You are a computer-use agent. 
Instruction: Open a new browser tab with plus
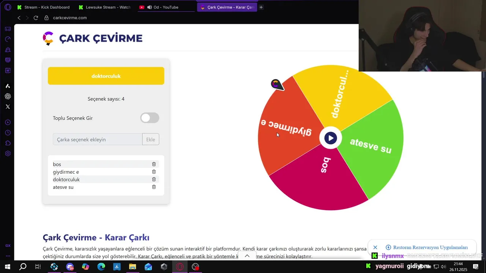(261, 7)
